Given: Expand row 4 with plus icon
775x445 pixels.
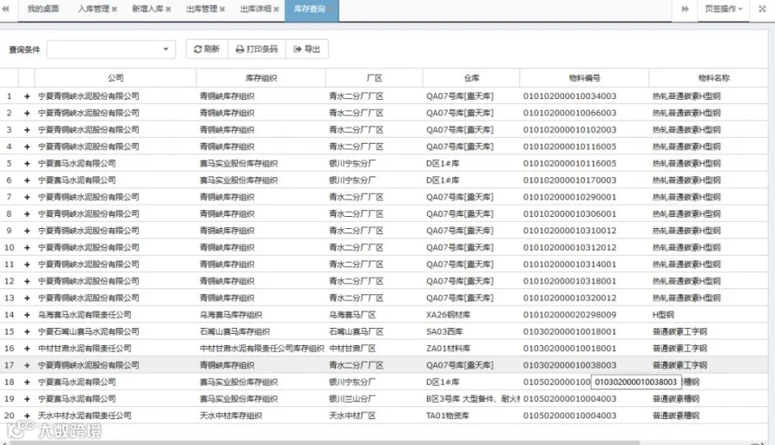Looking at the screenshot, I should (x=27, y=146).
